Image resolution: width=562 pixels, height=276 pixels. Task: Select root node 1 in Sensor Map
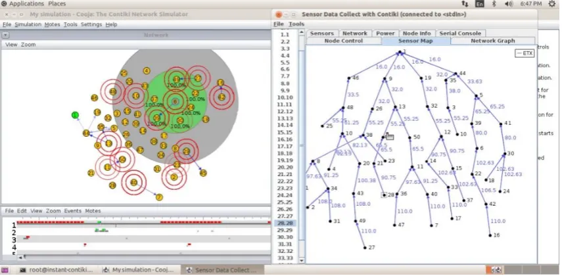pos(400,53)
